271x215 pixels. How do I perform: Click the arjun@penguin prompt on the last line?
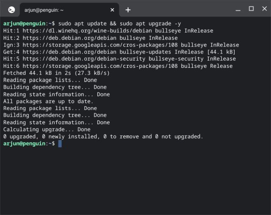(x=25, y=144)
